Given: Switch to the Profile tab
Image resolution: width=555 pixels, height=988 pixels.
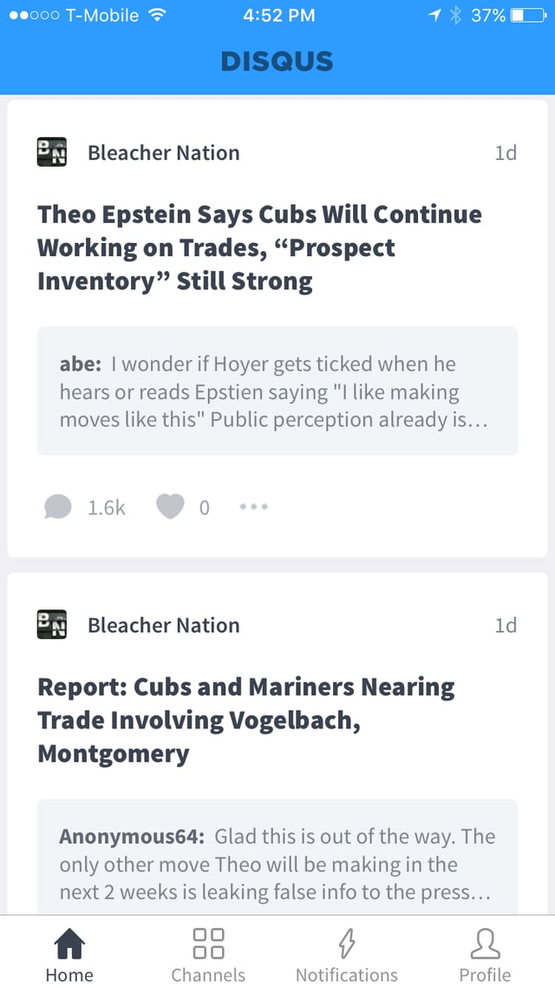Looking at the screenshot, I should click(x=485, y=952).
